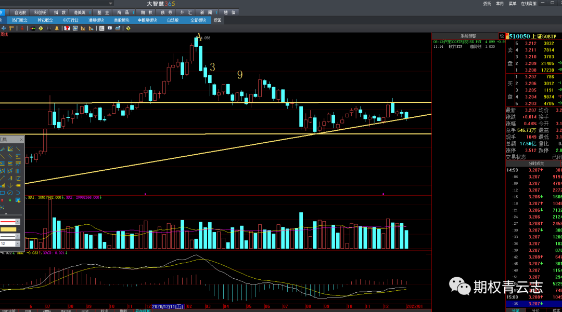Screen dimensions: 562x312
Task: Click the 设 settings button by 系统预警
Action: pyautogui.click(x=502, y=36)
